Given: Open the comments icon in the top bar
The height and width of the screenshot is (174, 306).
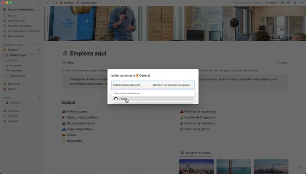Looking at the screenshot, I should (x=282, y=3).
